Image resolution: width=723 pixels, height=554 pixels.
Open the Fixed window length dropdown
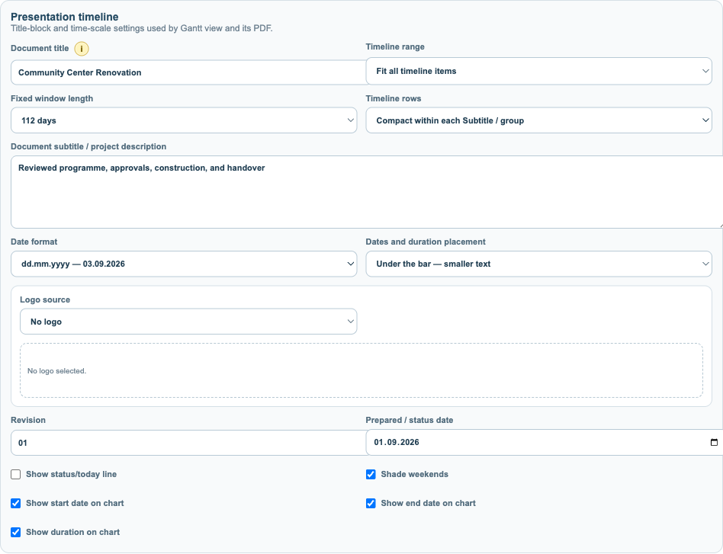pyautogui.click(x=184, y=120)
